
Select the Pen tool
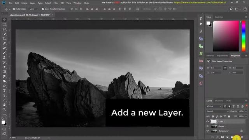4,86
